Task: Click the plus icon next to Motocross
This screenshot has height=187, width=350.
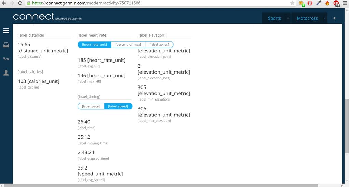Action: [334, 18]
